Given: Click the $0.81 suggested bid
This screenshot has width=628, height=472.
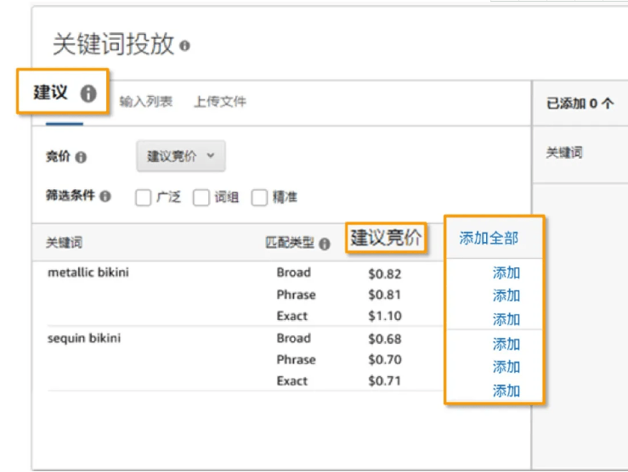Looking at the screenshot, I should click(384, 295).
